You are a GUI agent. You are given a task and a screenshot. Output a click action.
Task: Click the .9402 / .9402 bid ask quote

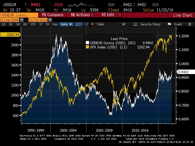pyautogui.click(x=134, y=5)
